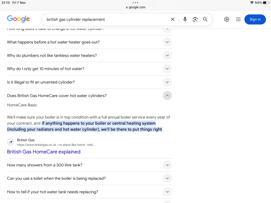Expand 'Why do plumbers not like tankless' question

(x=167, y=56)
